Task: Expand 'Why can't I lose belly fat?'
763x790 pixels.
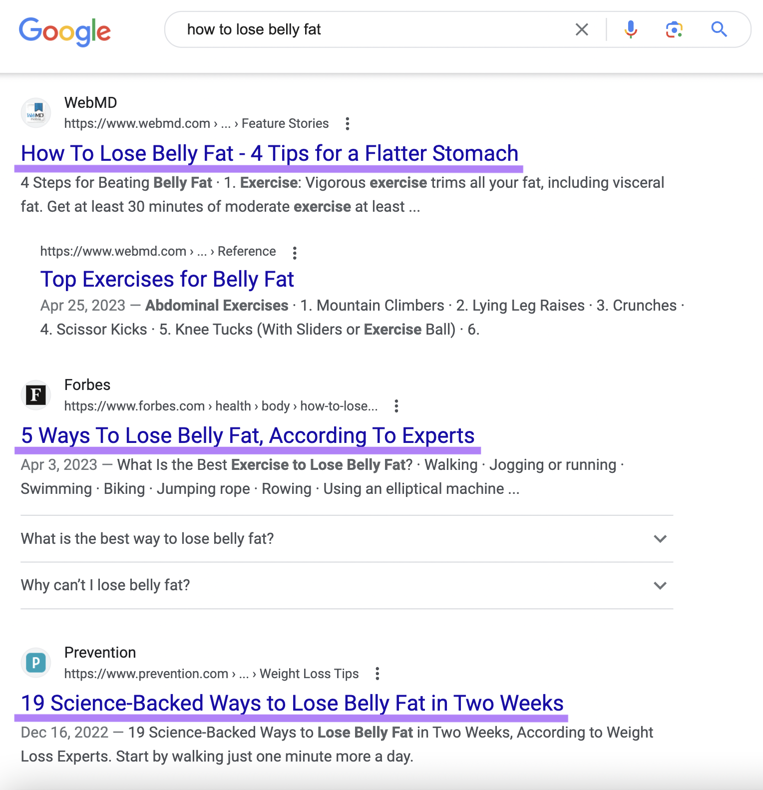Action: click(660, 585)
